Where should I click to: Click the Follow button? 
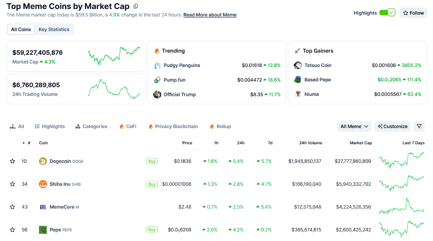click(413, 13)
